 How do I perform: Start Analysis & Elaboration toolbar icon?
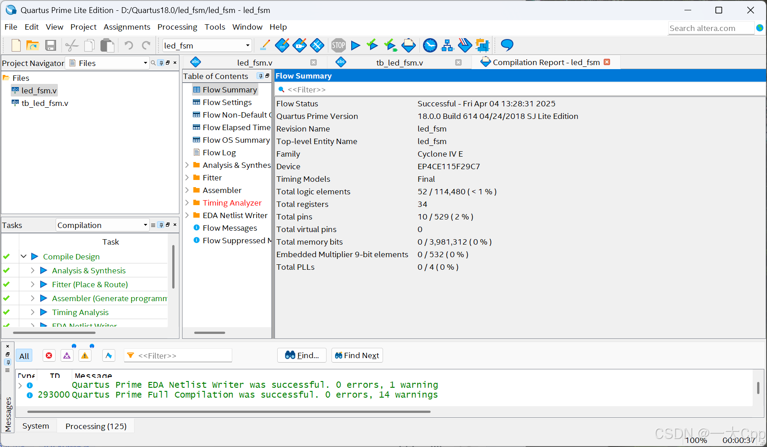click(372, 45)
